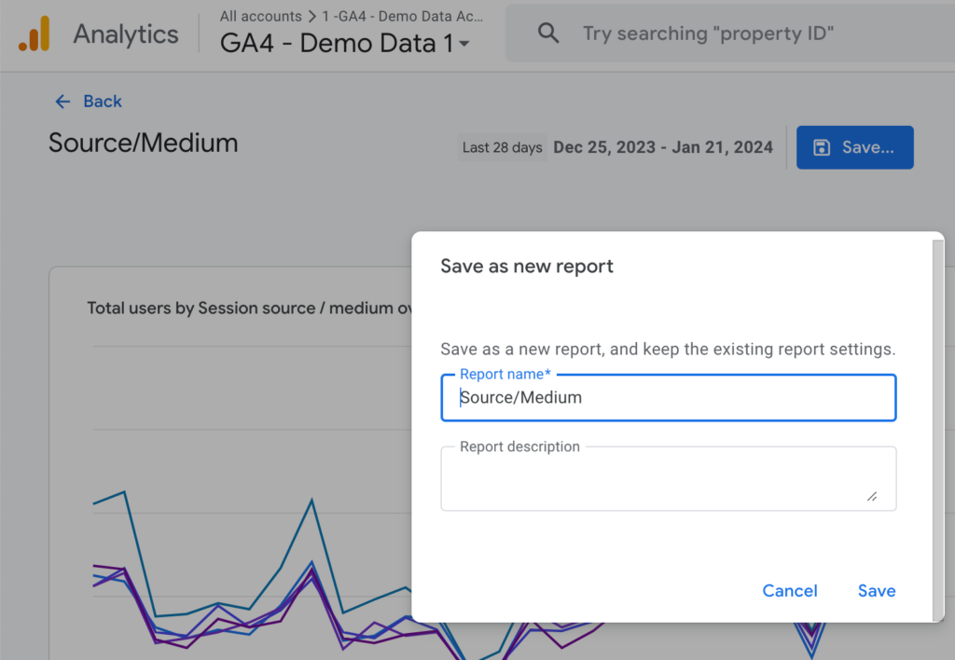Open the Last 28 days date range
The height and width of the screenshot is (660, 955).
tap(502, 147)
